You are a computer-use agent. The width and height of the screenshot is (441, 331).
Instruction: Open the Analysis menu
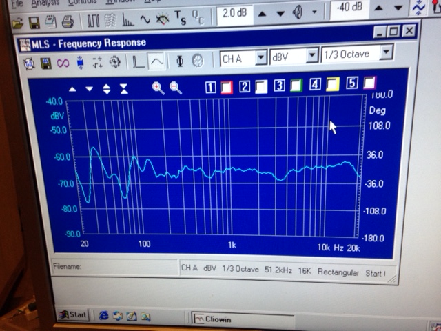click(45, 3)
